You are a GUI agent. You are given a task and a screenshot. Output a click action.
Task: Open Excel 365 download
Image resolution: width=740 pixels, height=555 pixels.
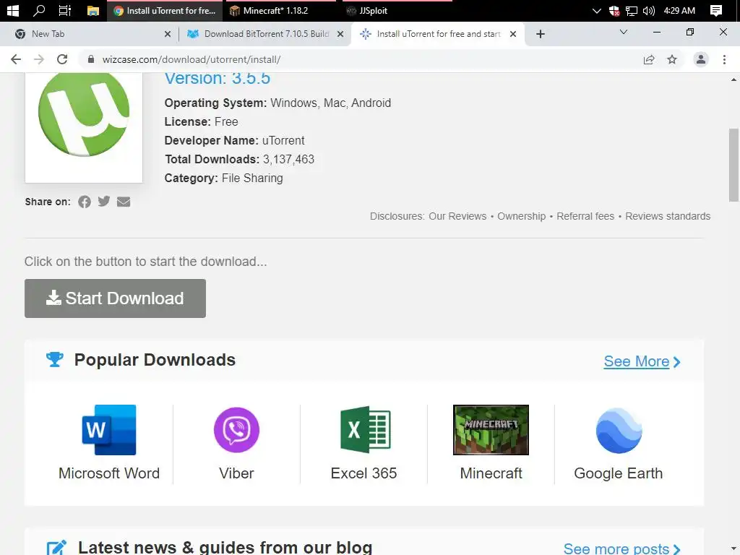(x=364, y=443)
